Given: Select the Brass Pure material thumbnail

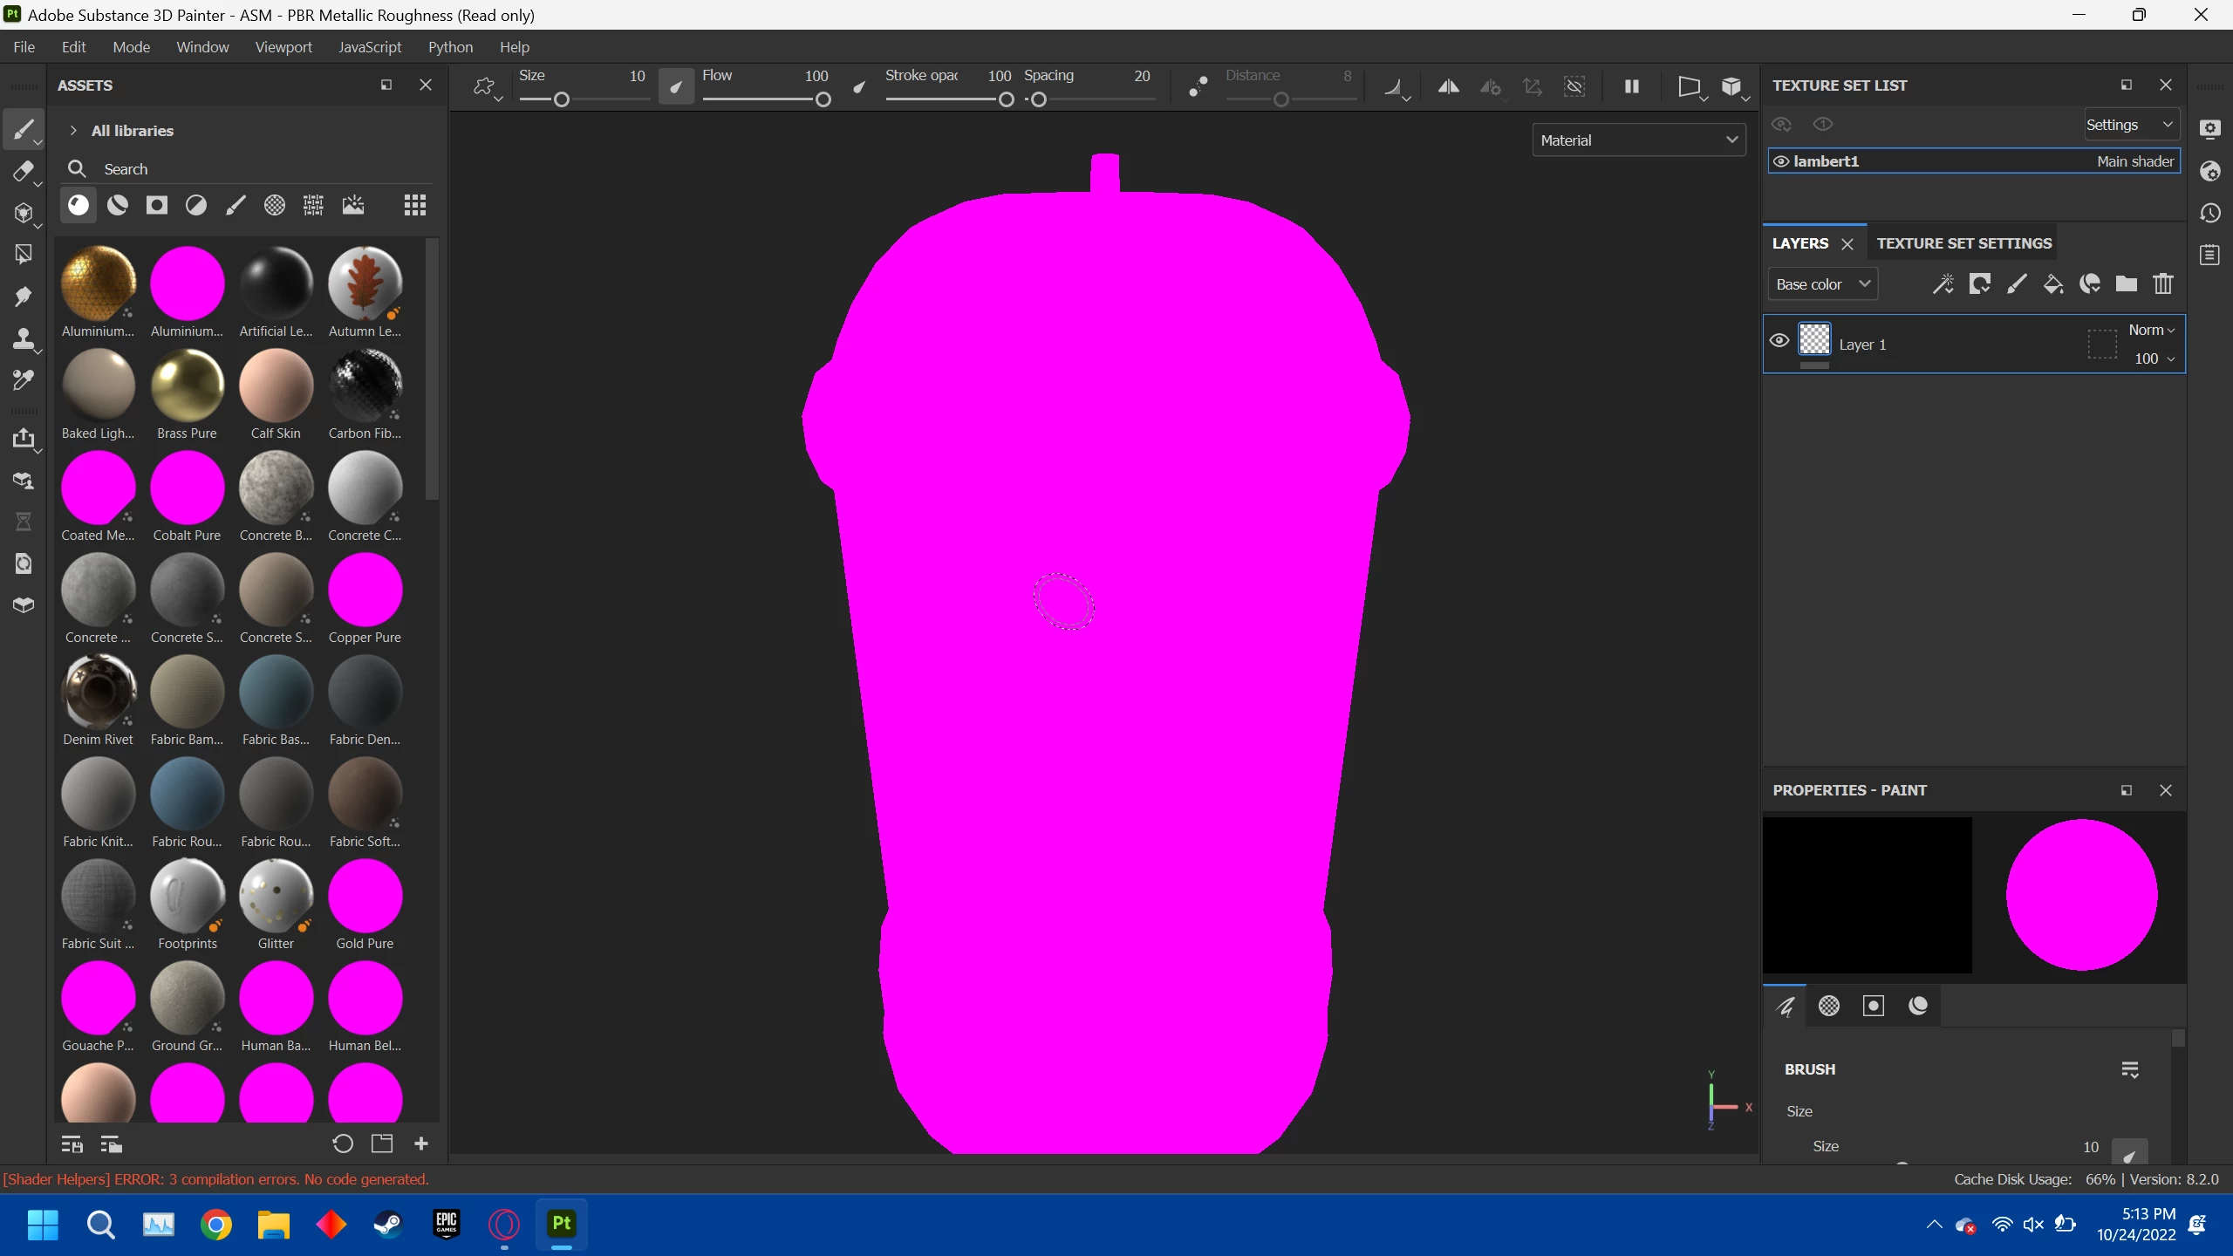Looking at the screenshot, I should pyautogui.click(x=187, y=386).
